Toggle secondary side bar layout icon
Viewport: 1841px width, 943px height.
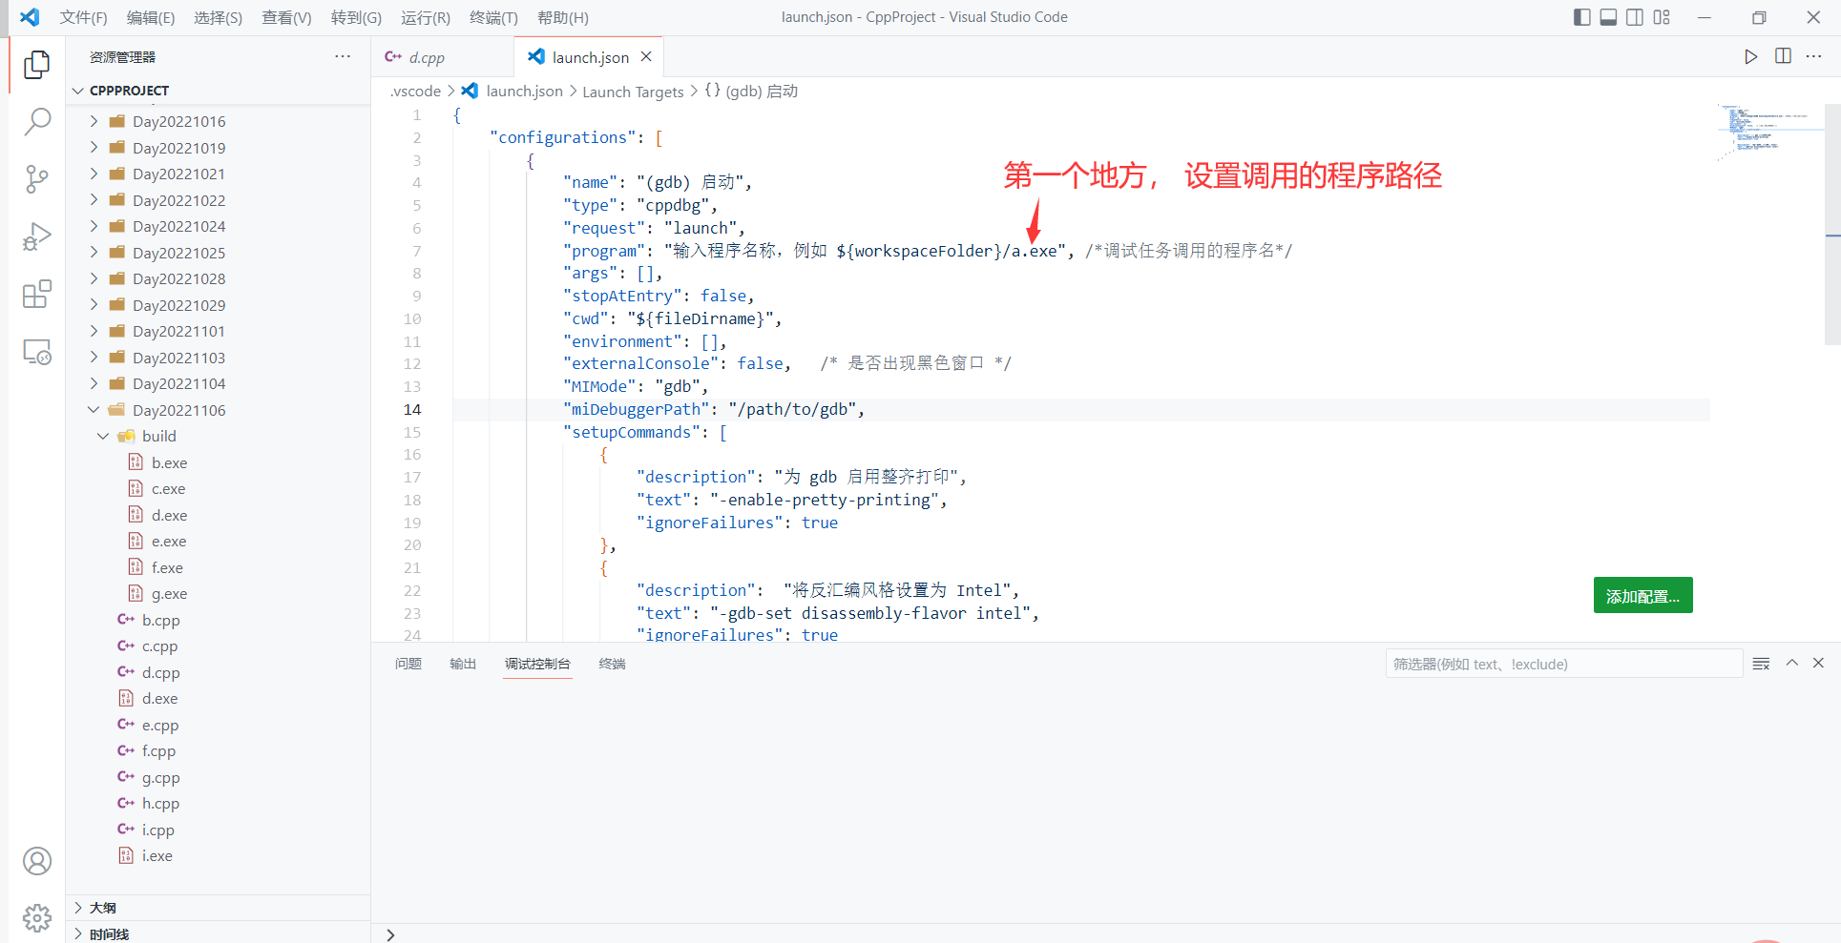(x=1635, y=17)
